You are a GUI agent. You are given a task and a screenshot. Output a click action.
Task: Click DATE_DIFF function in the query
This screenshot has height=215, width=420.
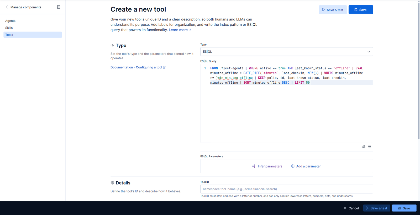(x=251, y=73)
